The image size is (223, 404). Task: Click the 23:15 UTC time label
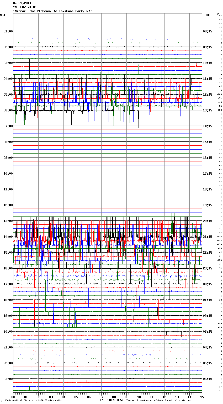click(x=208, y=268)
